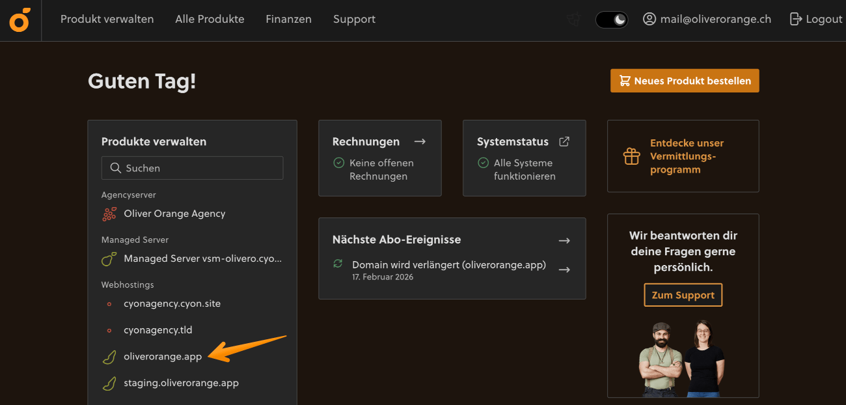This screenshot has height=405, width=846.
Task: Click the renewal icon beside the domain event
Action: (x=337, y=264)
